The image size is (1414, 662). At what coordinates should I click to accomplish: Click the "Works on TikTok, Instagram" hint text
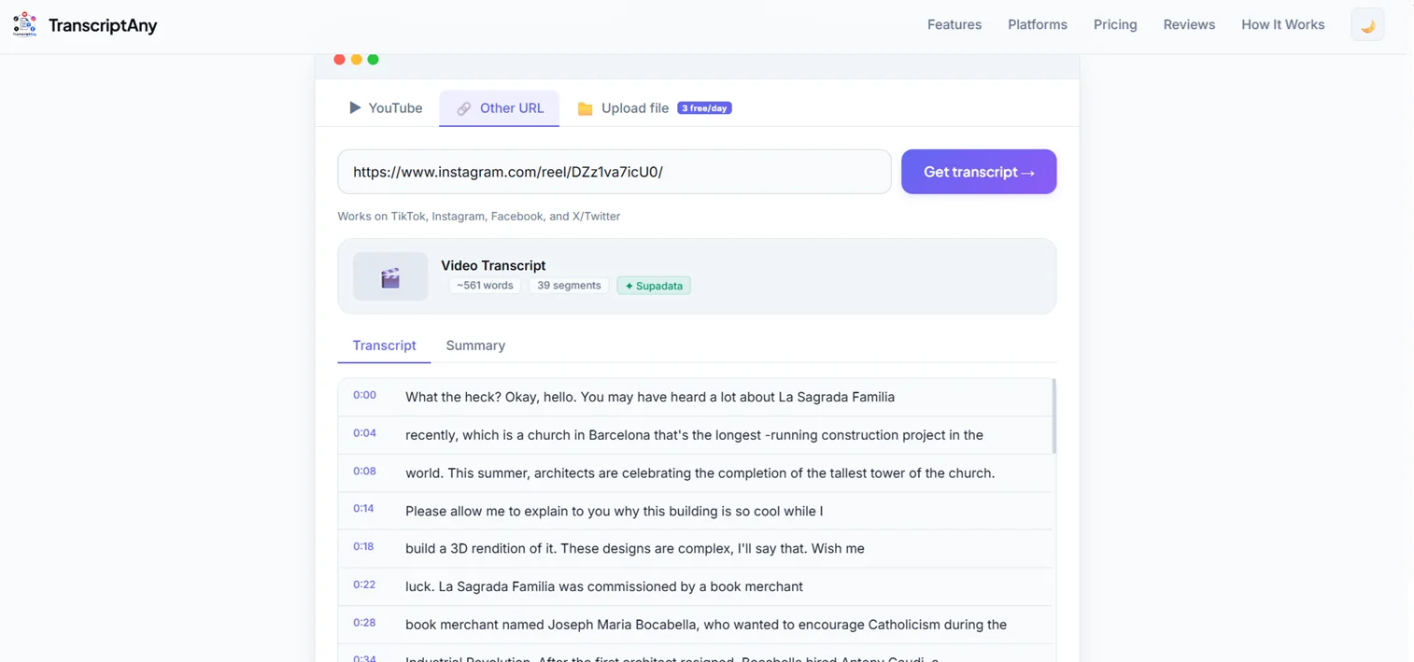(x=478, y=216)
